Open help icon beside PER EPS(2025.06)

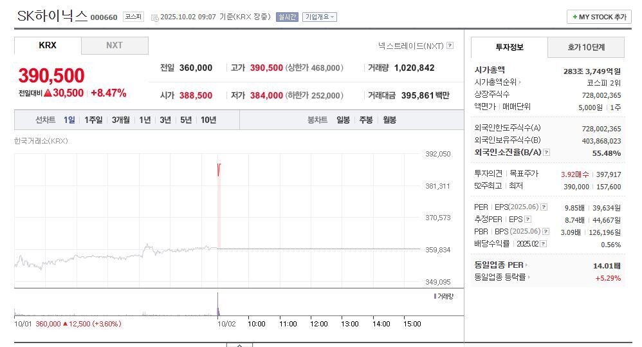[544, 207]
